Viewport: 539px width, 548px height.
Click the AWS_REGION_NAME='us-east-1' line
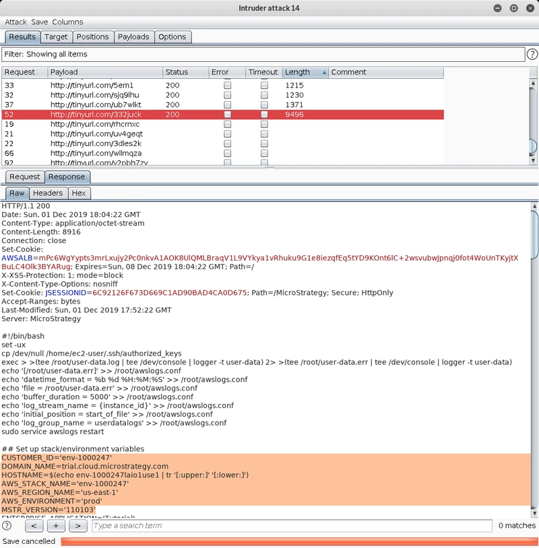click(60, 492)
